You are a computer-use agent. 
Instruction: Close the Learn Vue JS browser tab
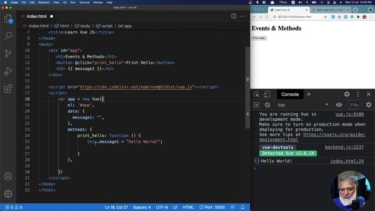306,10
